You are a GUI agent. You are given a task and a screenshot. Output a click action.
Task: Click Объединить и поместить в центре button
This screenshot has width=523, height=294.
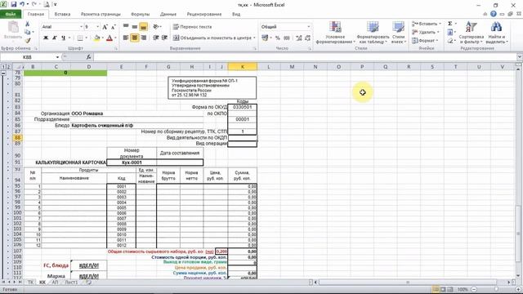[x=212, y=38]
